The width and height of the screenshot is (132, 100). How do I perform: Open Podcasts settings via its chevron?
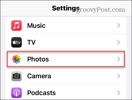click(119, 93)
